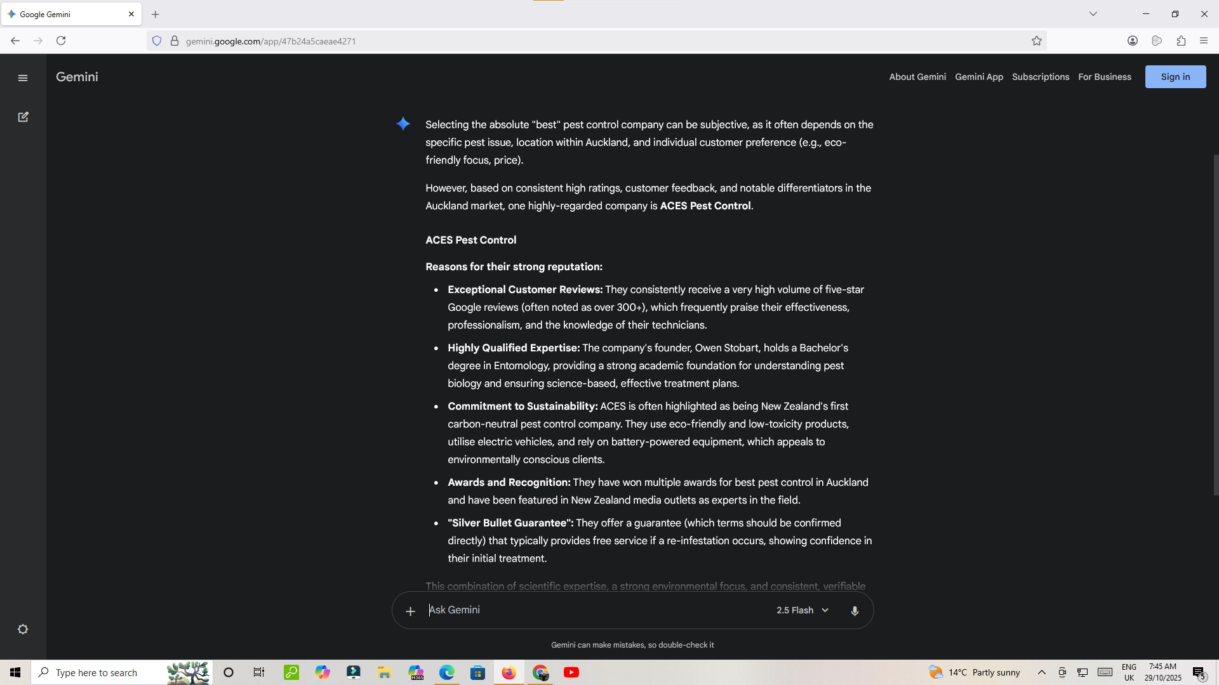
Task: Click the plus add files icon
Action: coord(410,611)
